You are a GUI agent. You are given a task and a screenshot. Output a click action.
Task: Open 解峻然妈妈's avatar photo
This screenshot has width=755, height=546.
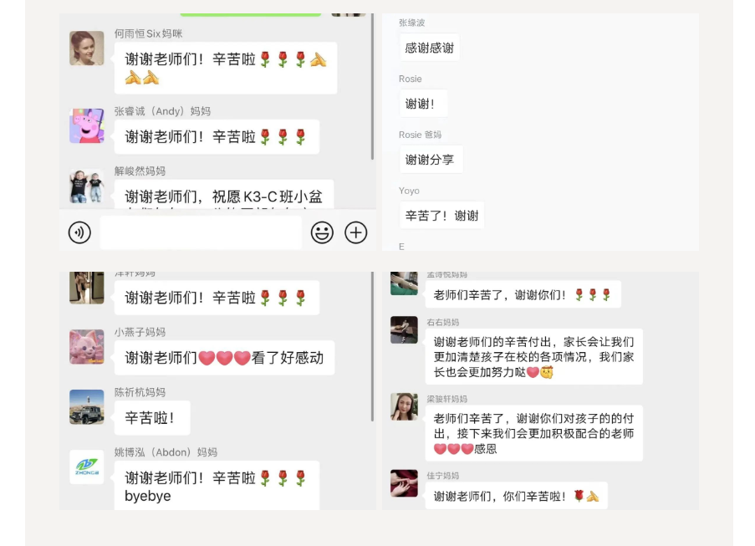click(87, 186)
